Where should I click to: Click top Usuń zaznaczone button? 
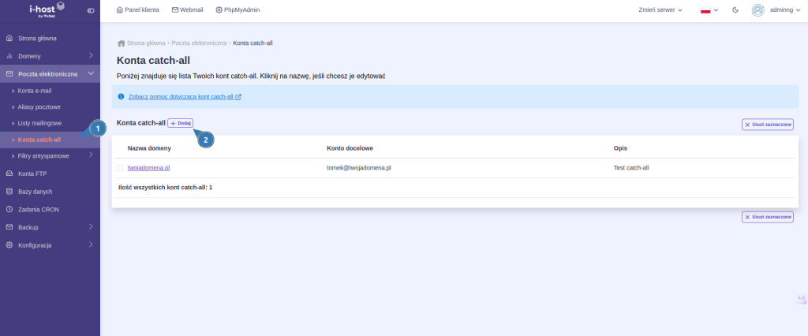pyautogui.click(x=767, y=125)
